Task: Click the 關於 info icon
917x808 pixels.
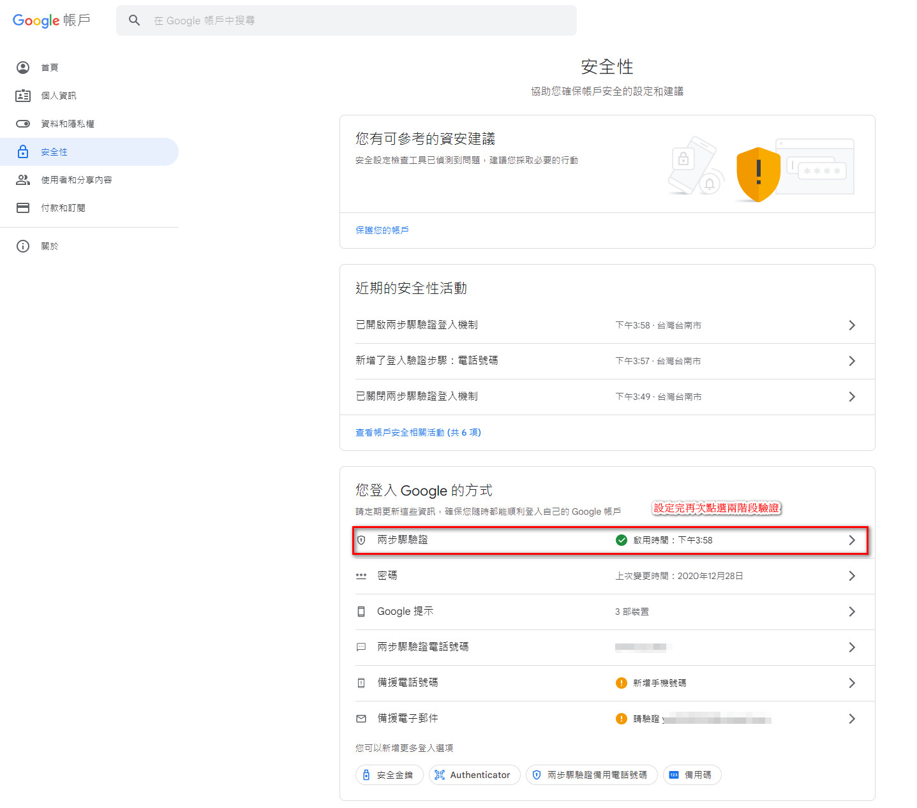Action: coord(23,246)
